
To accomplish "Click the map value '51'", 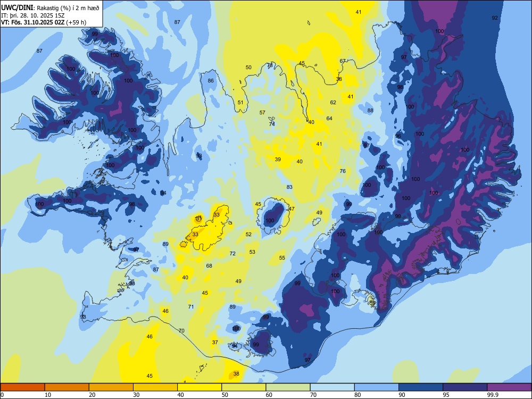I will tap(240, 103).
